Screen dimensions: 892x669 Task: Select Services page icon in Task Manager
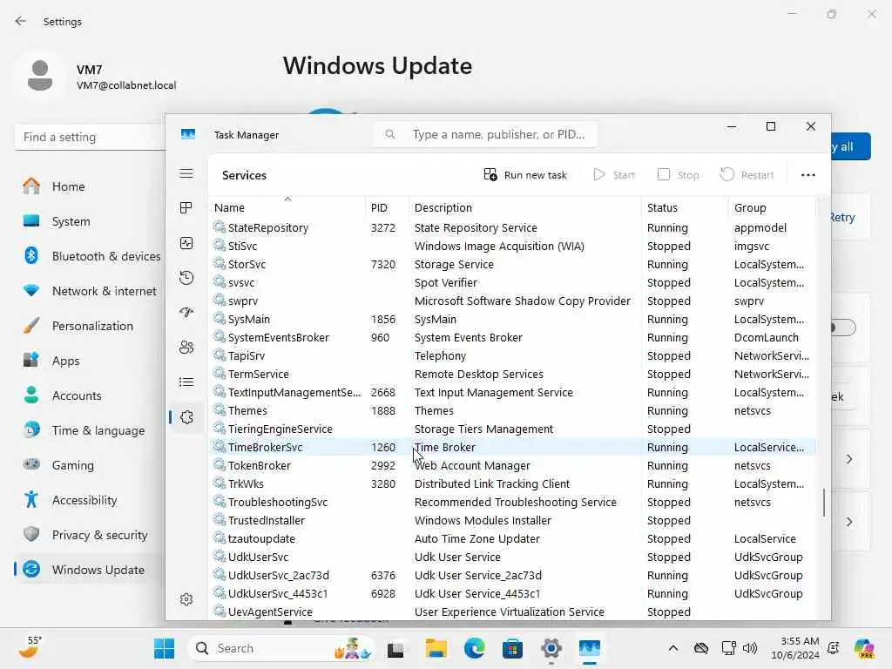(186, 417)
